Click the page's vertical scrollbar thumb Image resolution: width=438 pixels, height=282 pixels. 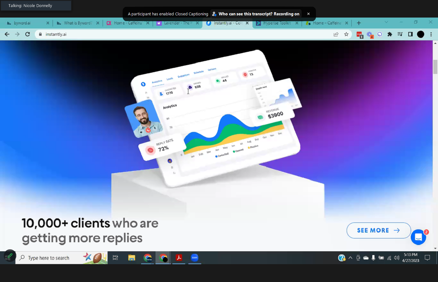pos(435,66)
